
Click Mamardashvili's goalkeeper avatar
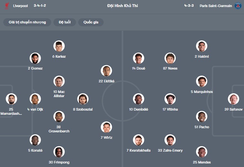(x=11, y=99)
